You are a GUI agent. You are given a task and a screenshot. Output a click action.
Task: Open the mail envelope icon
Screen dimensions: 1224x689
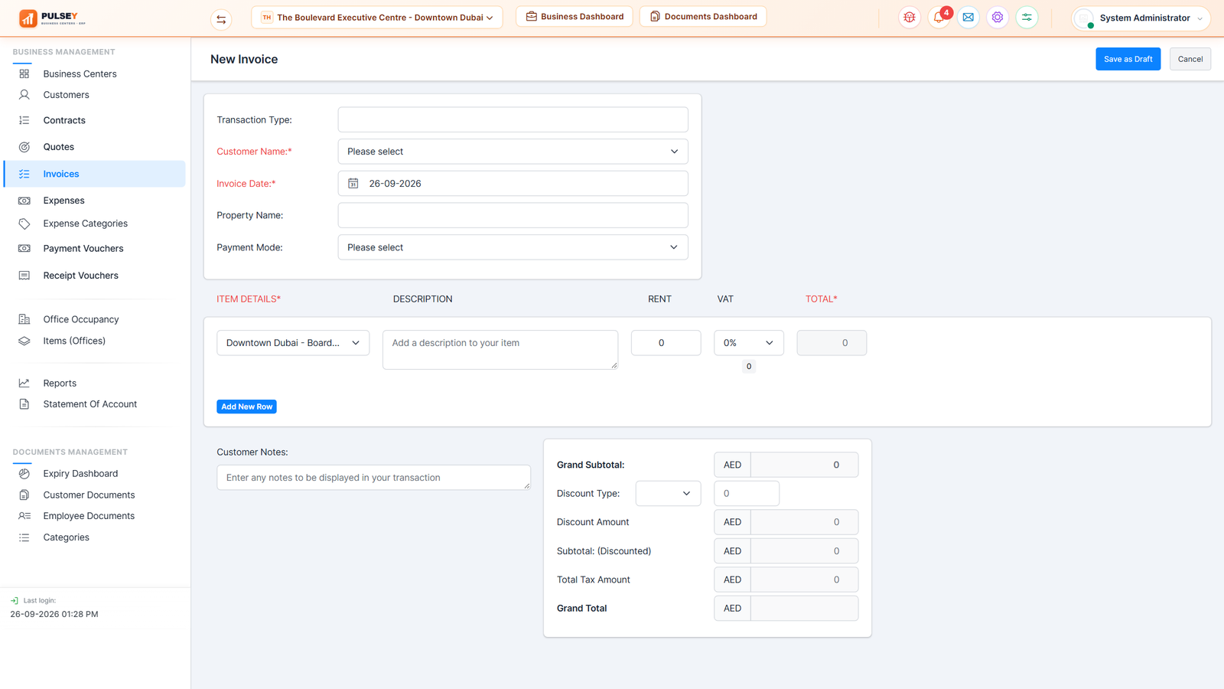coord(968,18)
